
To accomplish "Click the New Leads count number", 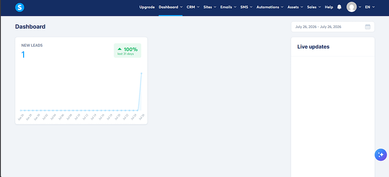I will (23, 55).
